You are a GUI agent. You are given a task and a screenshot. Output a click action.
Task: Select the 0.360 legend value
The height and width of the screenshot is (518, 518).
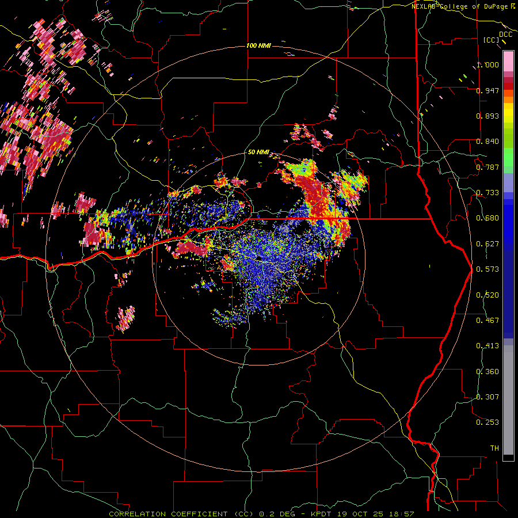click(x=487, y=372)
